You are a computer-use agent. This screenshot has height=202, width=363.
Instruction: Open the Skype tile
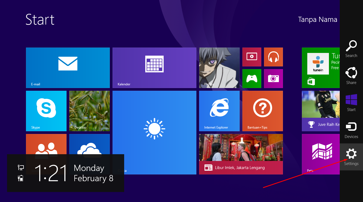tap(46, 111)
